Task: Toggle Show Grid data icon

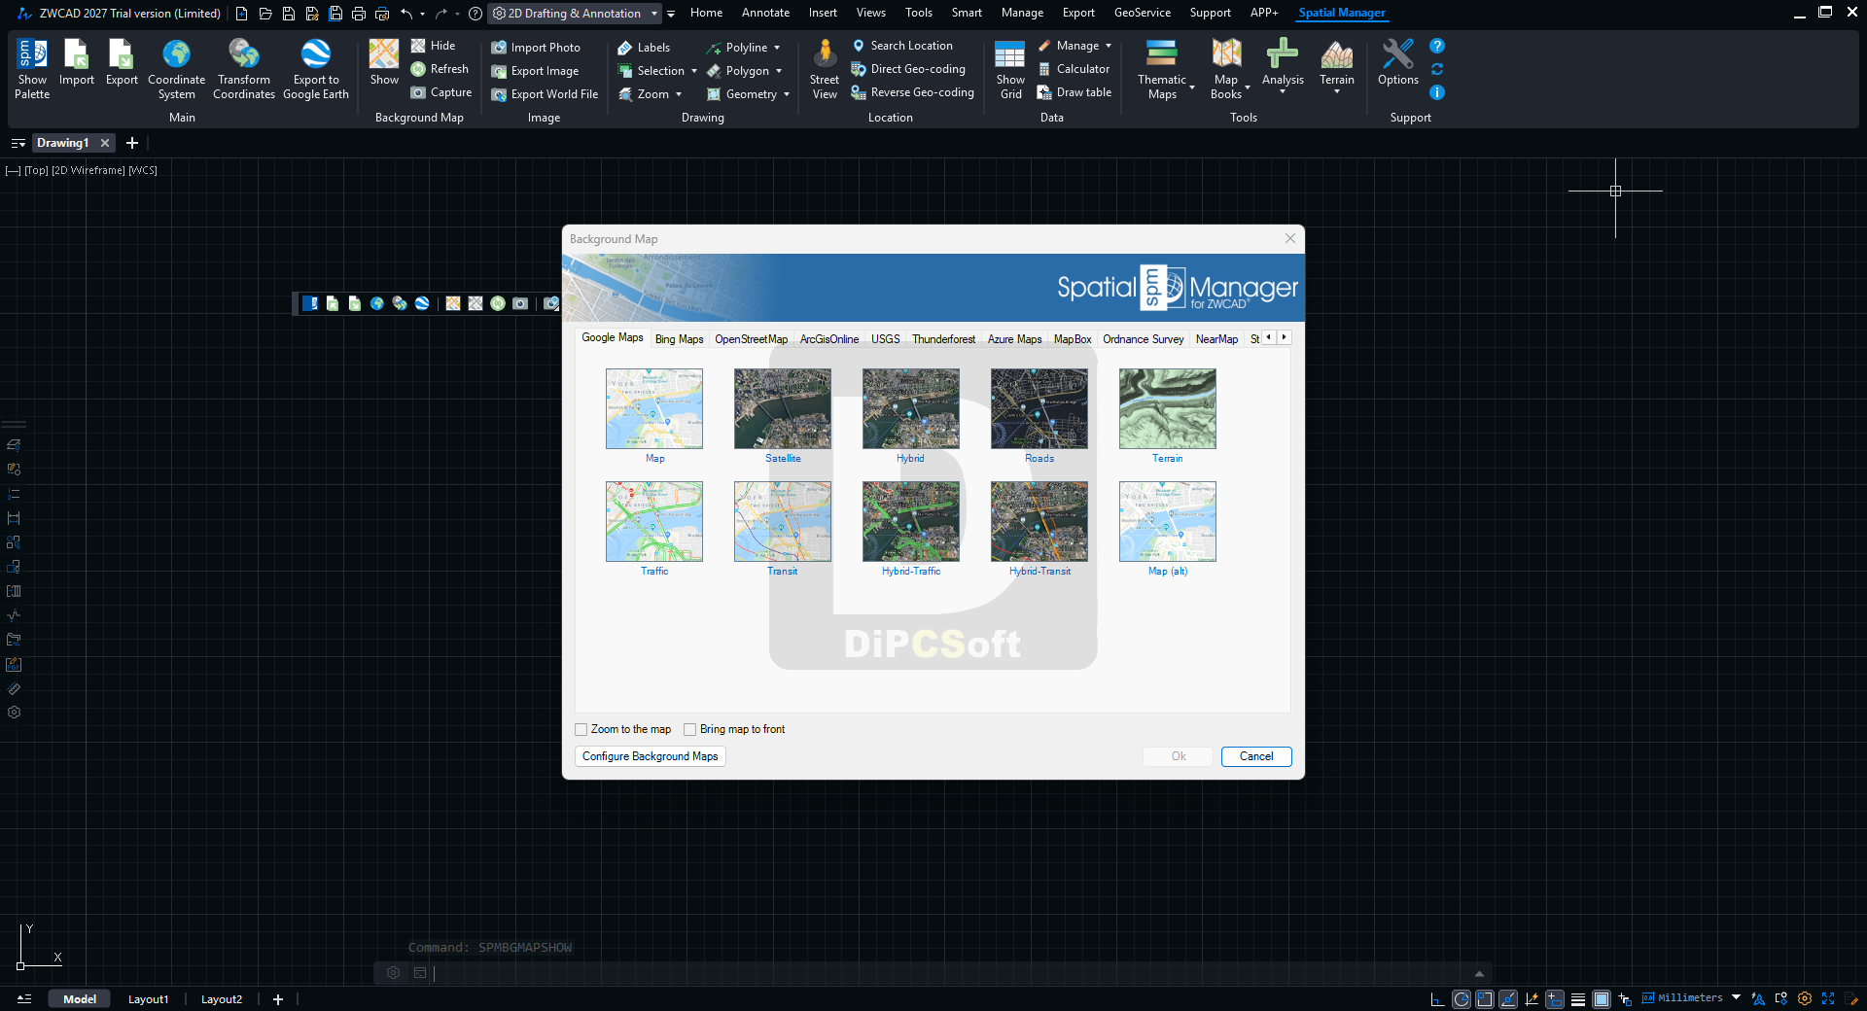Action: tap(1010, 68)
